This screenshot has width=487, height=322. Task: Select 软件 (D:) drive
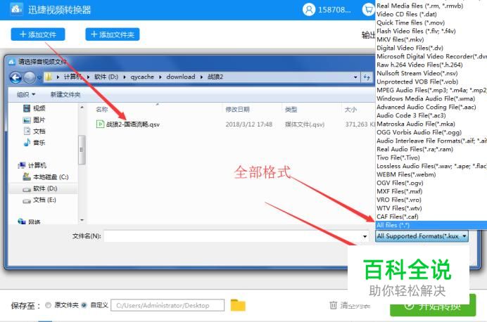(x=40, y=188)
